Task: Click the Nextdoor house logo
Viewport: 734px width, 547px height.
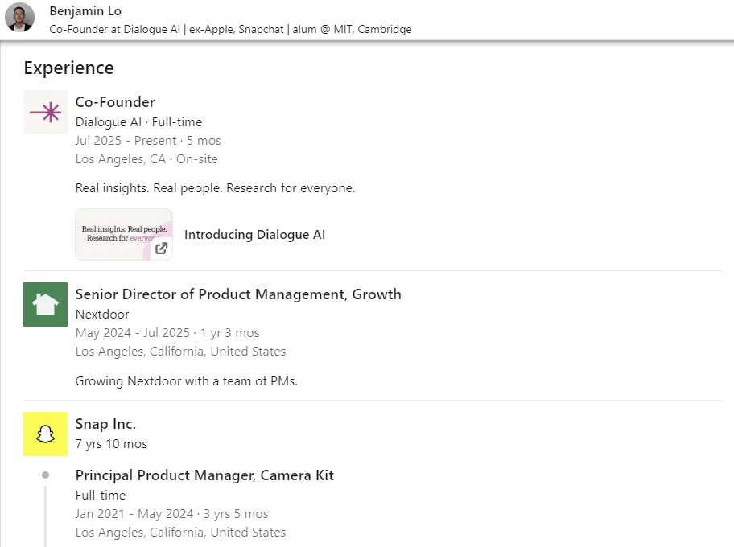Action: click(x=45, y=304)
